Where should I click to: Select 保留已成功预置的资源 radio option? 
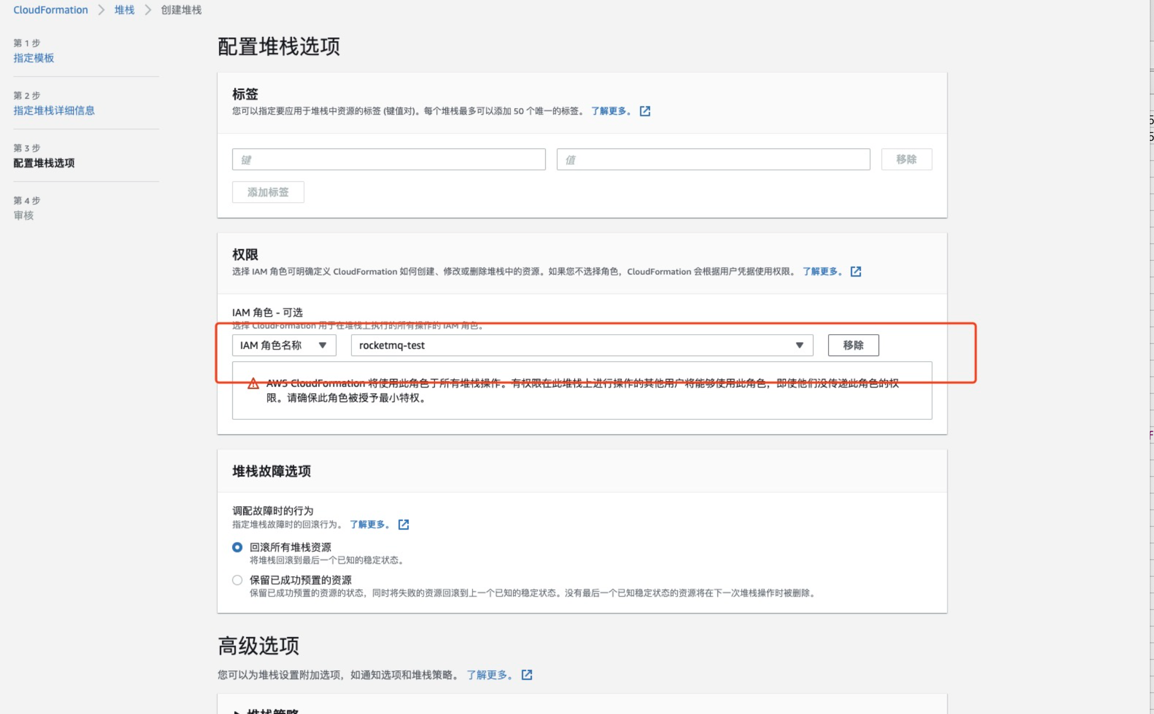pos(237,580)
